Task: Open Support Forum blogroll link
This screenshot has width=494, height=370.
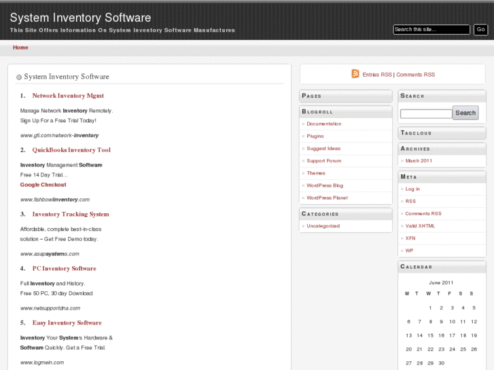Action: [x=324, y=161]
